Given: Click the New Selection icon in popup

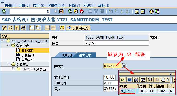Looking at the screenshot, I should tap(150, 80).
